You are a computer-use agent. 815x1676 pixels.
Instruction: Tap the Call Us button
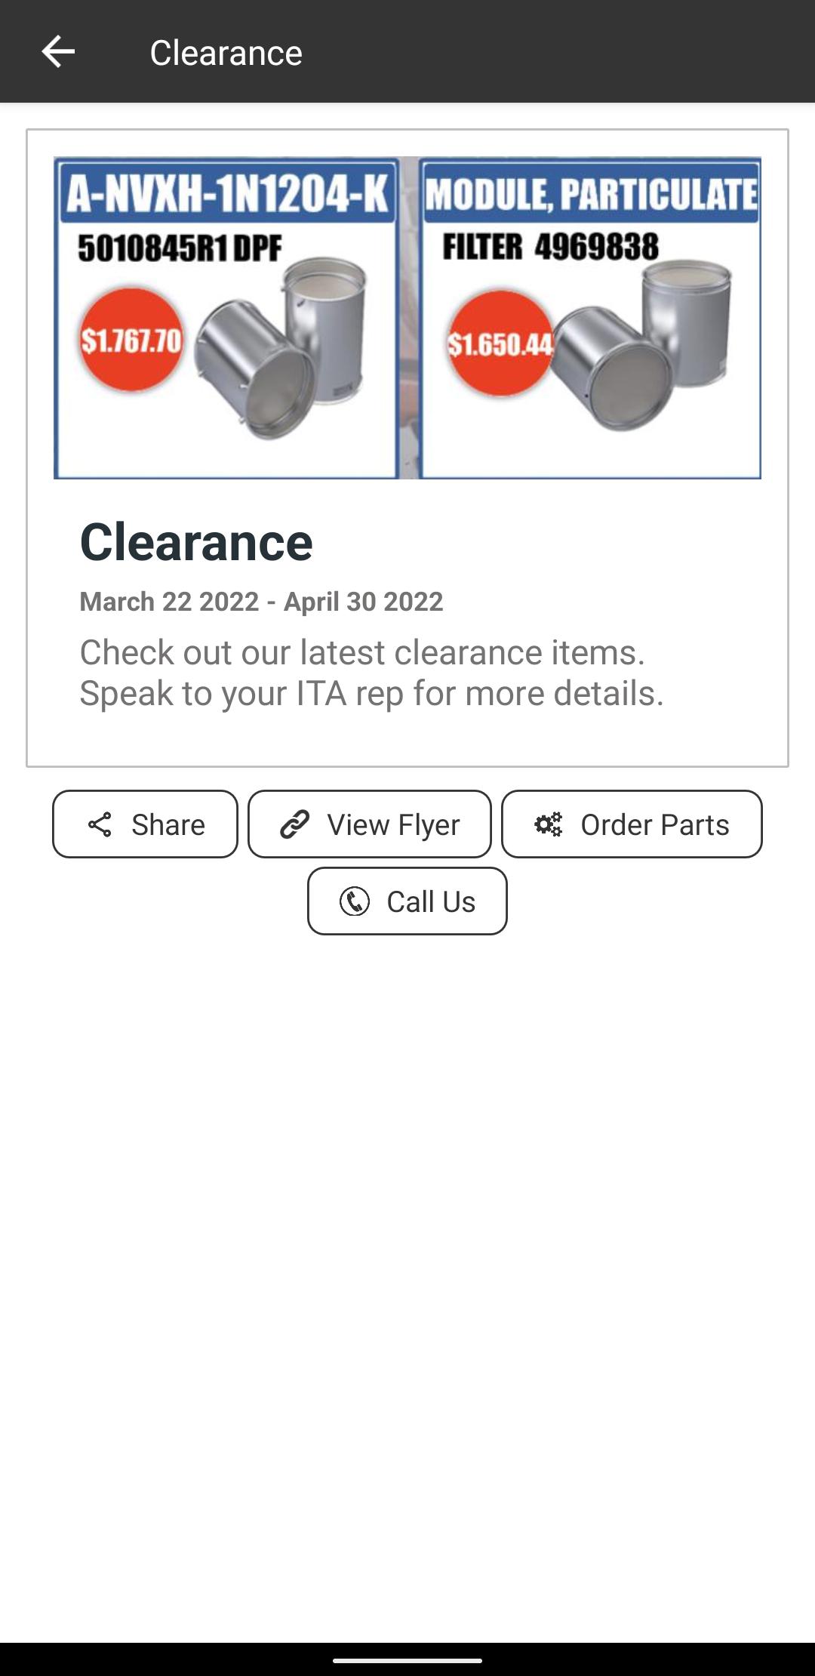[x=407, y=901]
